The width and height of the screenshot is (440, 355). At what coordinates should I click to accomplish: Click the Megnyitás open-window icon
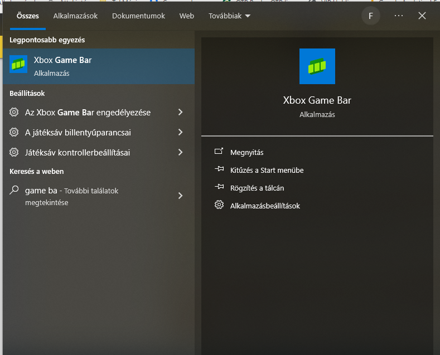pos(219,152)
